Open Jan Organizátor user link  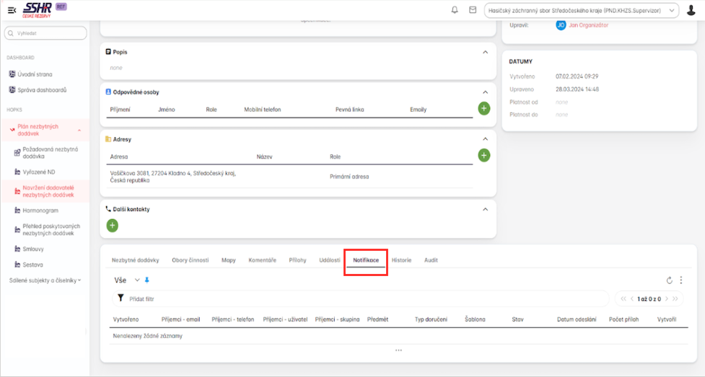click(587, 25)
